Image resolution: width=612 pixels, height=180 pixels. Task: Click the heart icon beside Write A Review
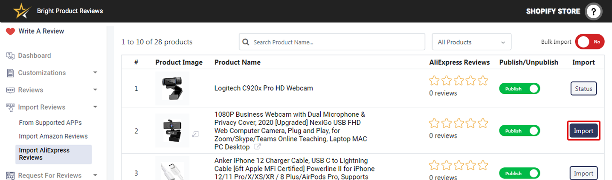click(x=10, y=31)
